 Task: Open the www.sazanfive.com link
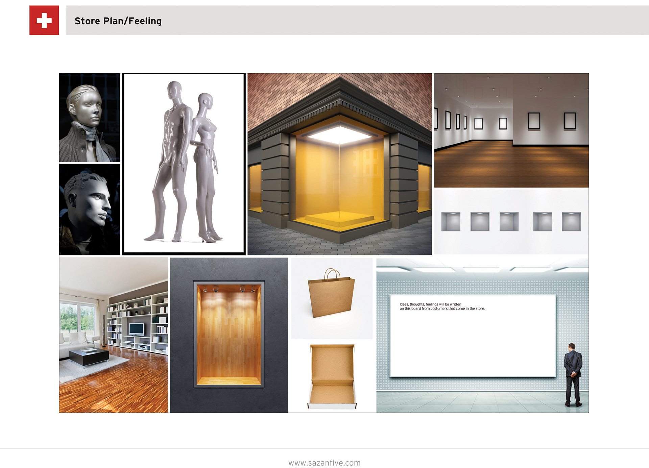click(324, 463)
